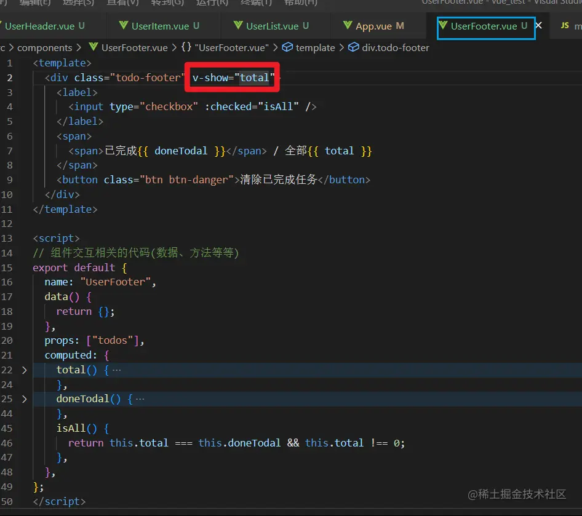Image resolution: width=582 pixels, height=516 pixels.
Task: Switch to the UserItem.vue tab
Action: (159, 26)
